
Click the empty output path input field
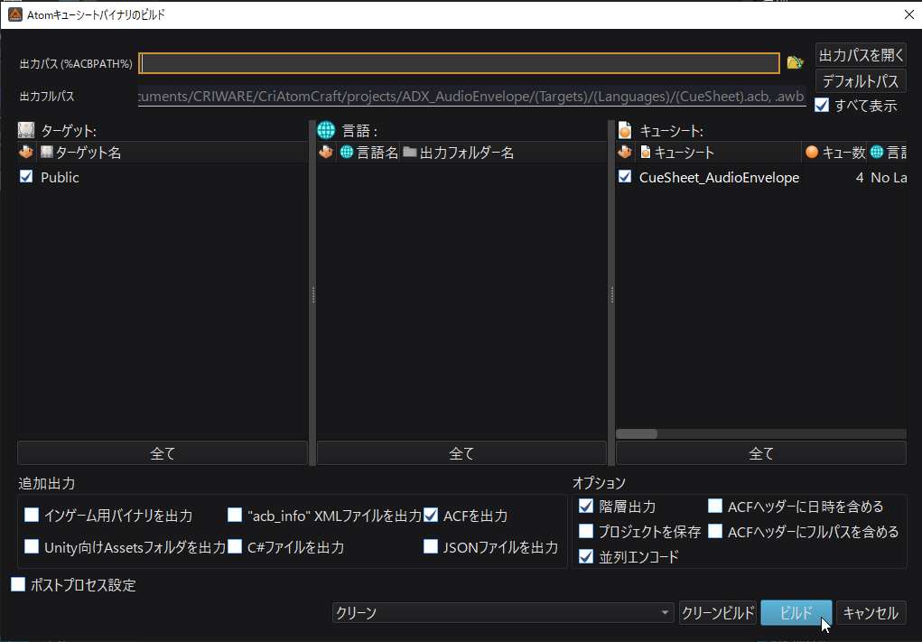tap(461, 62)
